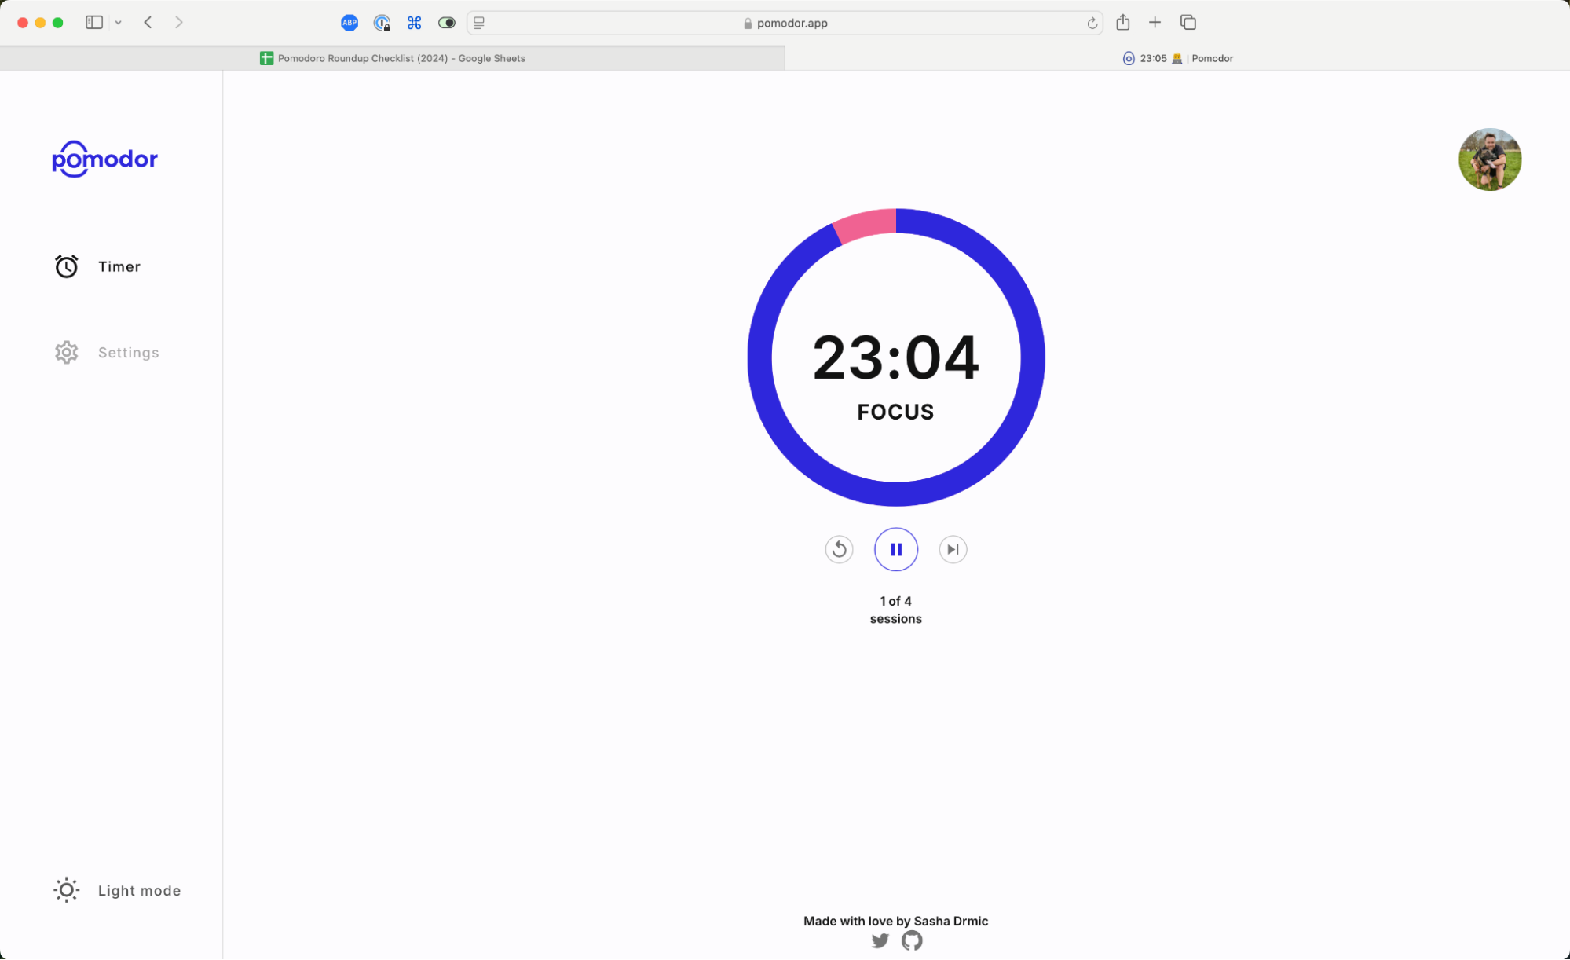Open a new tab with the plus icon
The height and width of the screenshot is (960, 1570).
coord(1155,22)
